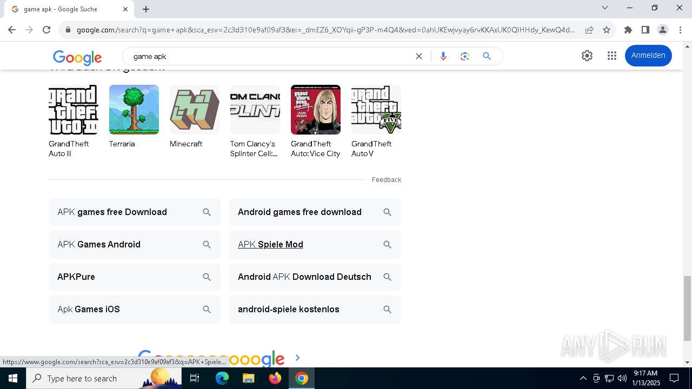Focus the 'game apk' search field
692x389 pixels.
click(x=270, y=56)
